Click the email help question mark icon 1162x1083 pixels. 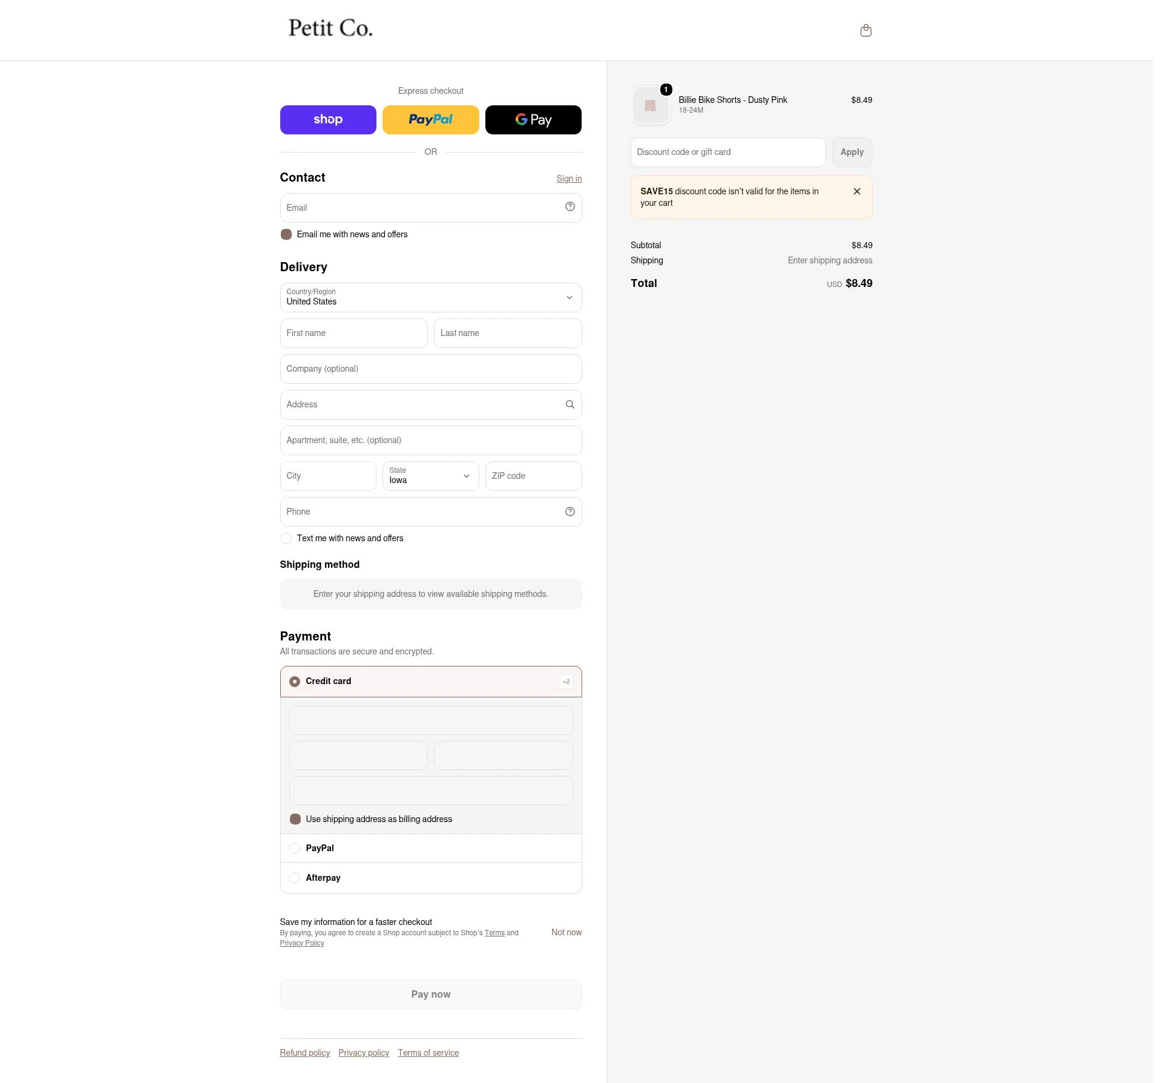click(570, 207)
